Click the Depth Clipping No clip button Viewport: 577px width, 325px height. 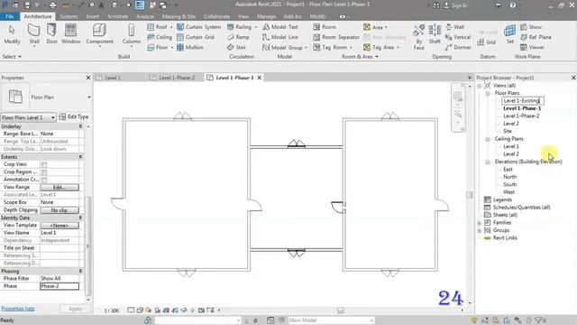[x=60, y=210]
